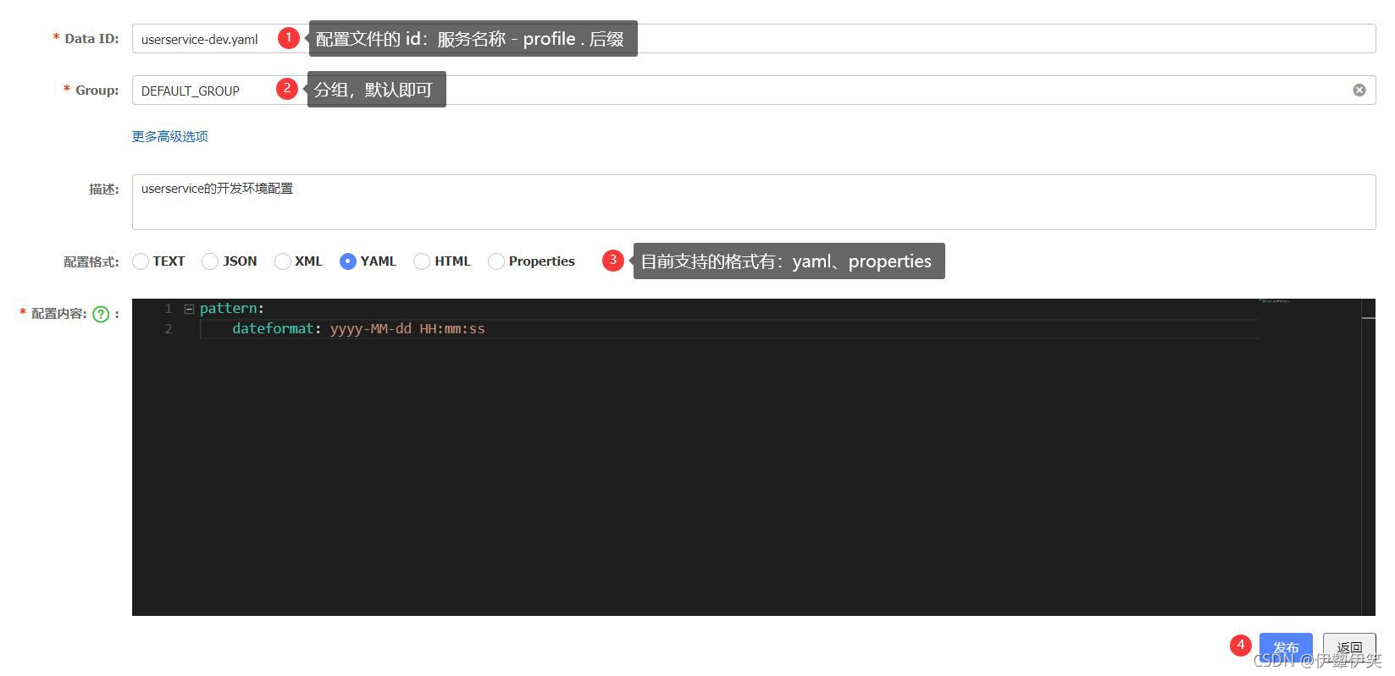Click the 发布 publish button

click(1286, 648)
